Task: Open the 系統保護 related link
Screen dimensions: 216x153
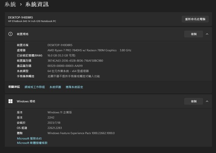Action: point(55,87)
